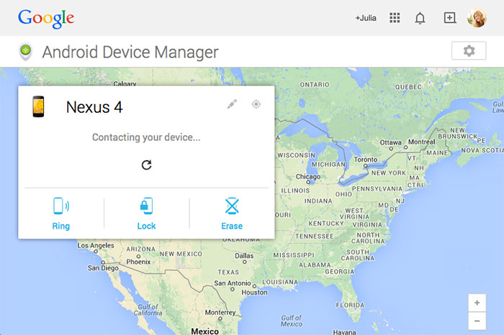Screen dimensions: 504x335
Task: Click Toronto label on map
Action: pos(366,160)
